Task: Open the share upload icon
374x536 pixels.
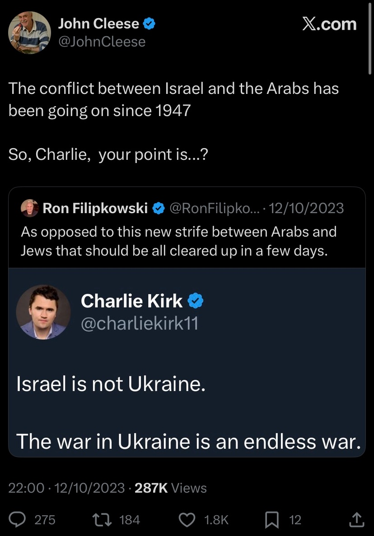Action: coord(356,520)
